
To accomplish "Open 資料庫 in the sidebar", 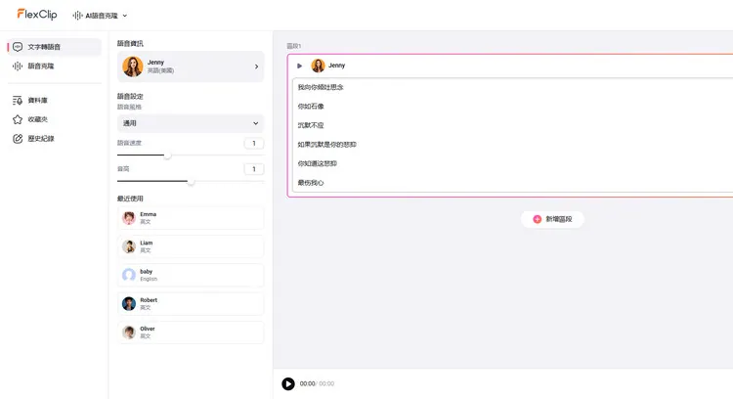I will point(54,100).
